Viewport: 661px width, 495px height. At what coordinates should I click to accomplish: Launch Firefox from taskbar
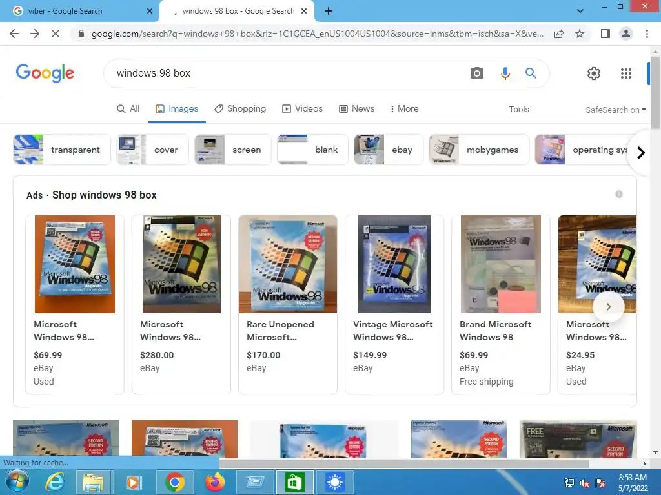click(215, 482)
